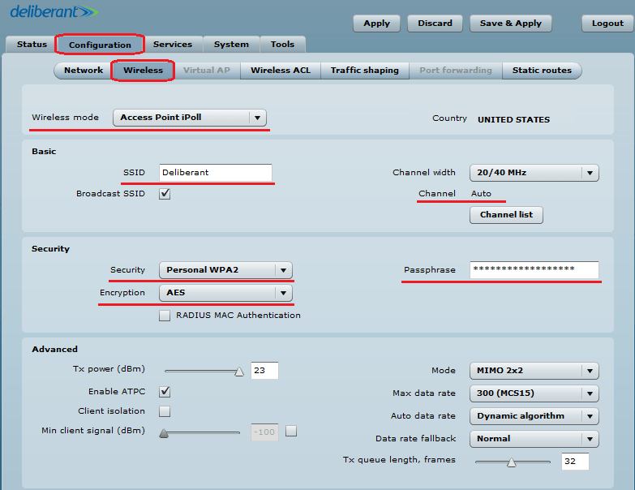This screenshot has width=635, height=490.
Task: Click the greyed-out Virtual AP sub-tab
Action: (x=207, y=71)
